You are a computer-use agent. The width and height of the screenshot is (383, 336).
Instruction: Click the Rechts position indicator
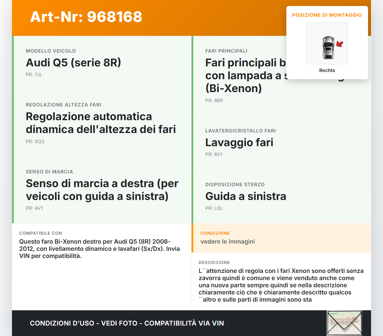327,70
